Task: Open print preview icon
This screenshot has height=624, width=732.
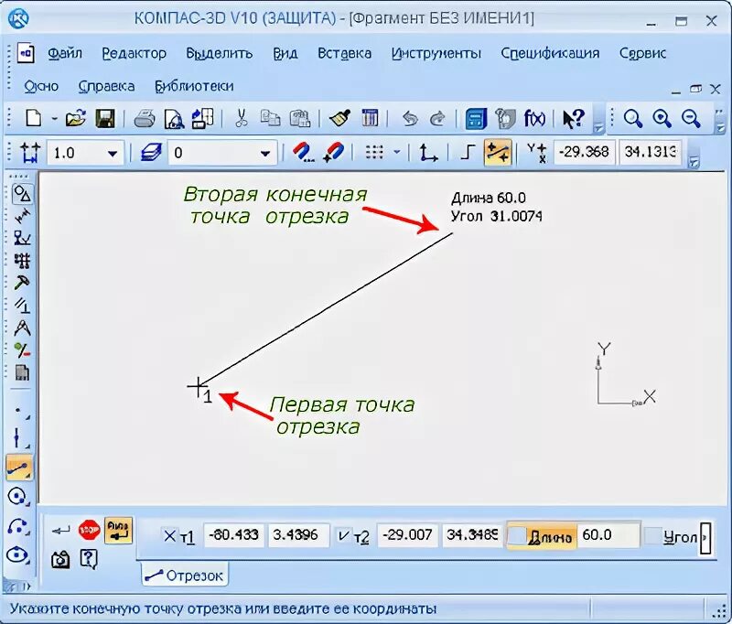Action: coord(174,119)
